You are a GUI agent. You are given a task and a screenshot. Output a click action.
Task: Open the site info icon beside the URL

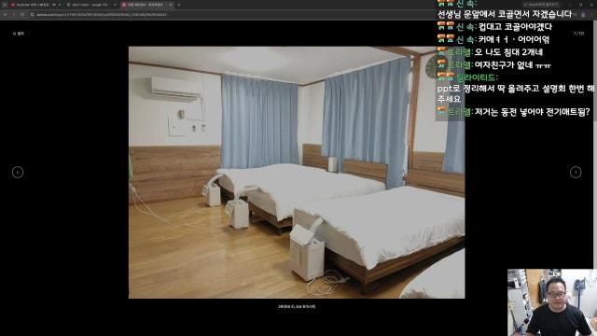(x=32, y=15)
